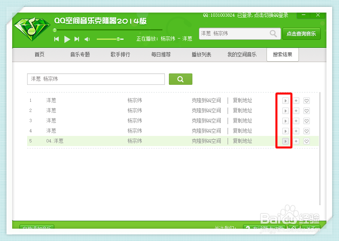The height and width of the screenshot is (241, 339).
Task: Click artist 杨宗纬 in row 1
Action: coord(135,101)
